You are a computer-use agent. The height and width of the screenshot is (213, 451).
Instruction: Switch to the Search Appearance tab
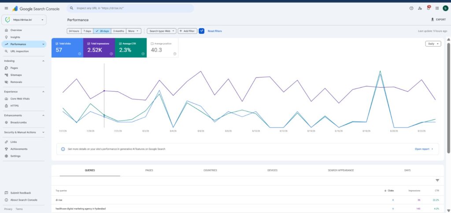(x=341, y=170)
